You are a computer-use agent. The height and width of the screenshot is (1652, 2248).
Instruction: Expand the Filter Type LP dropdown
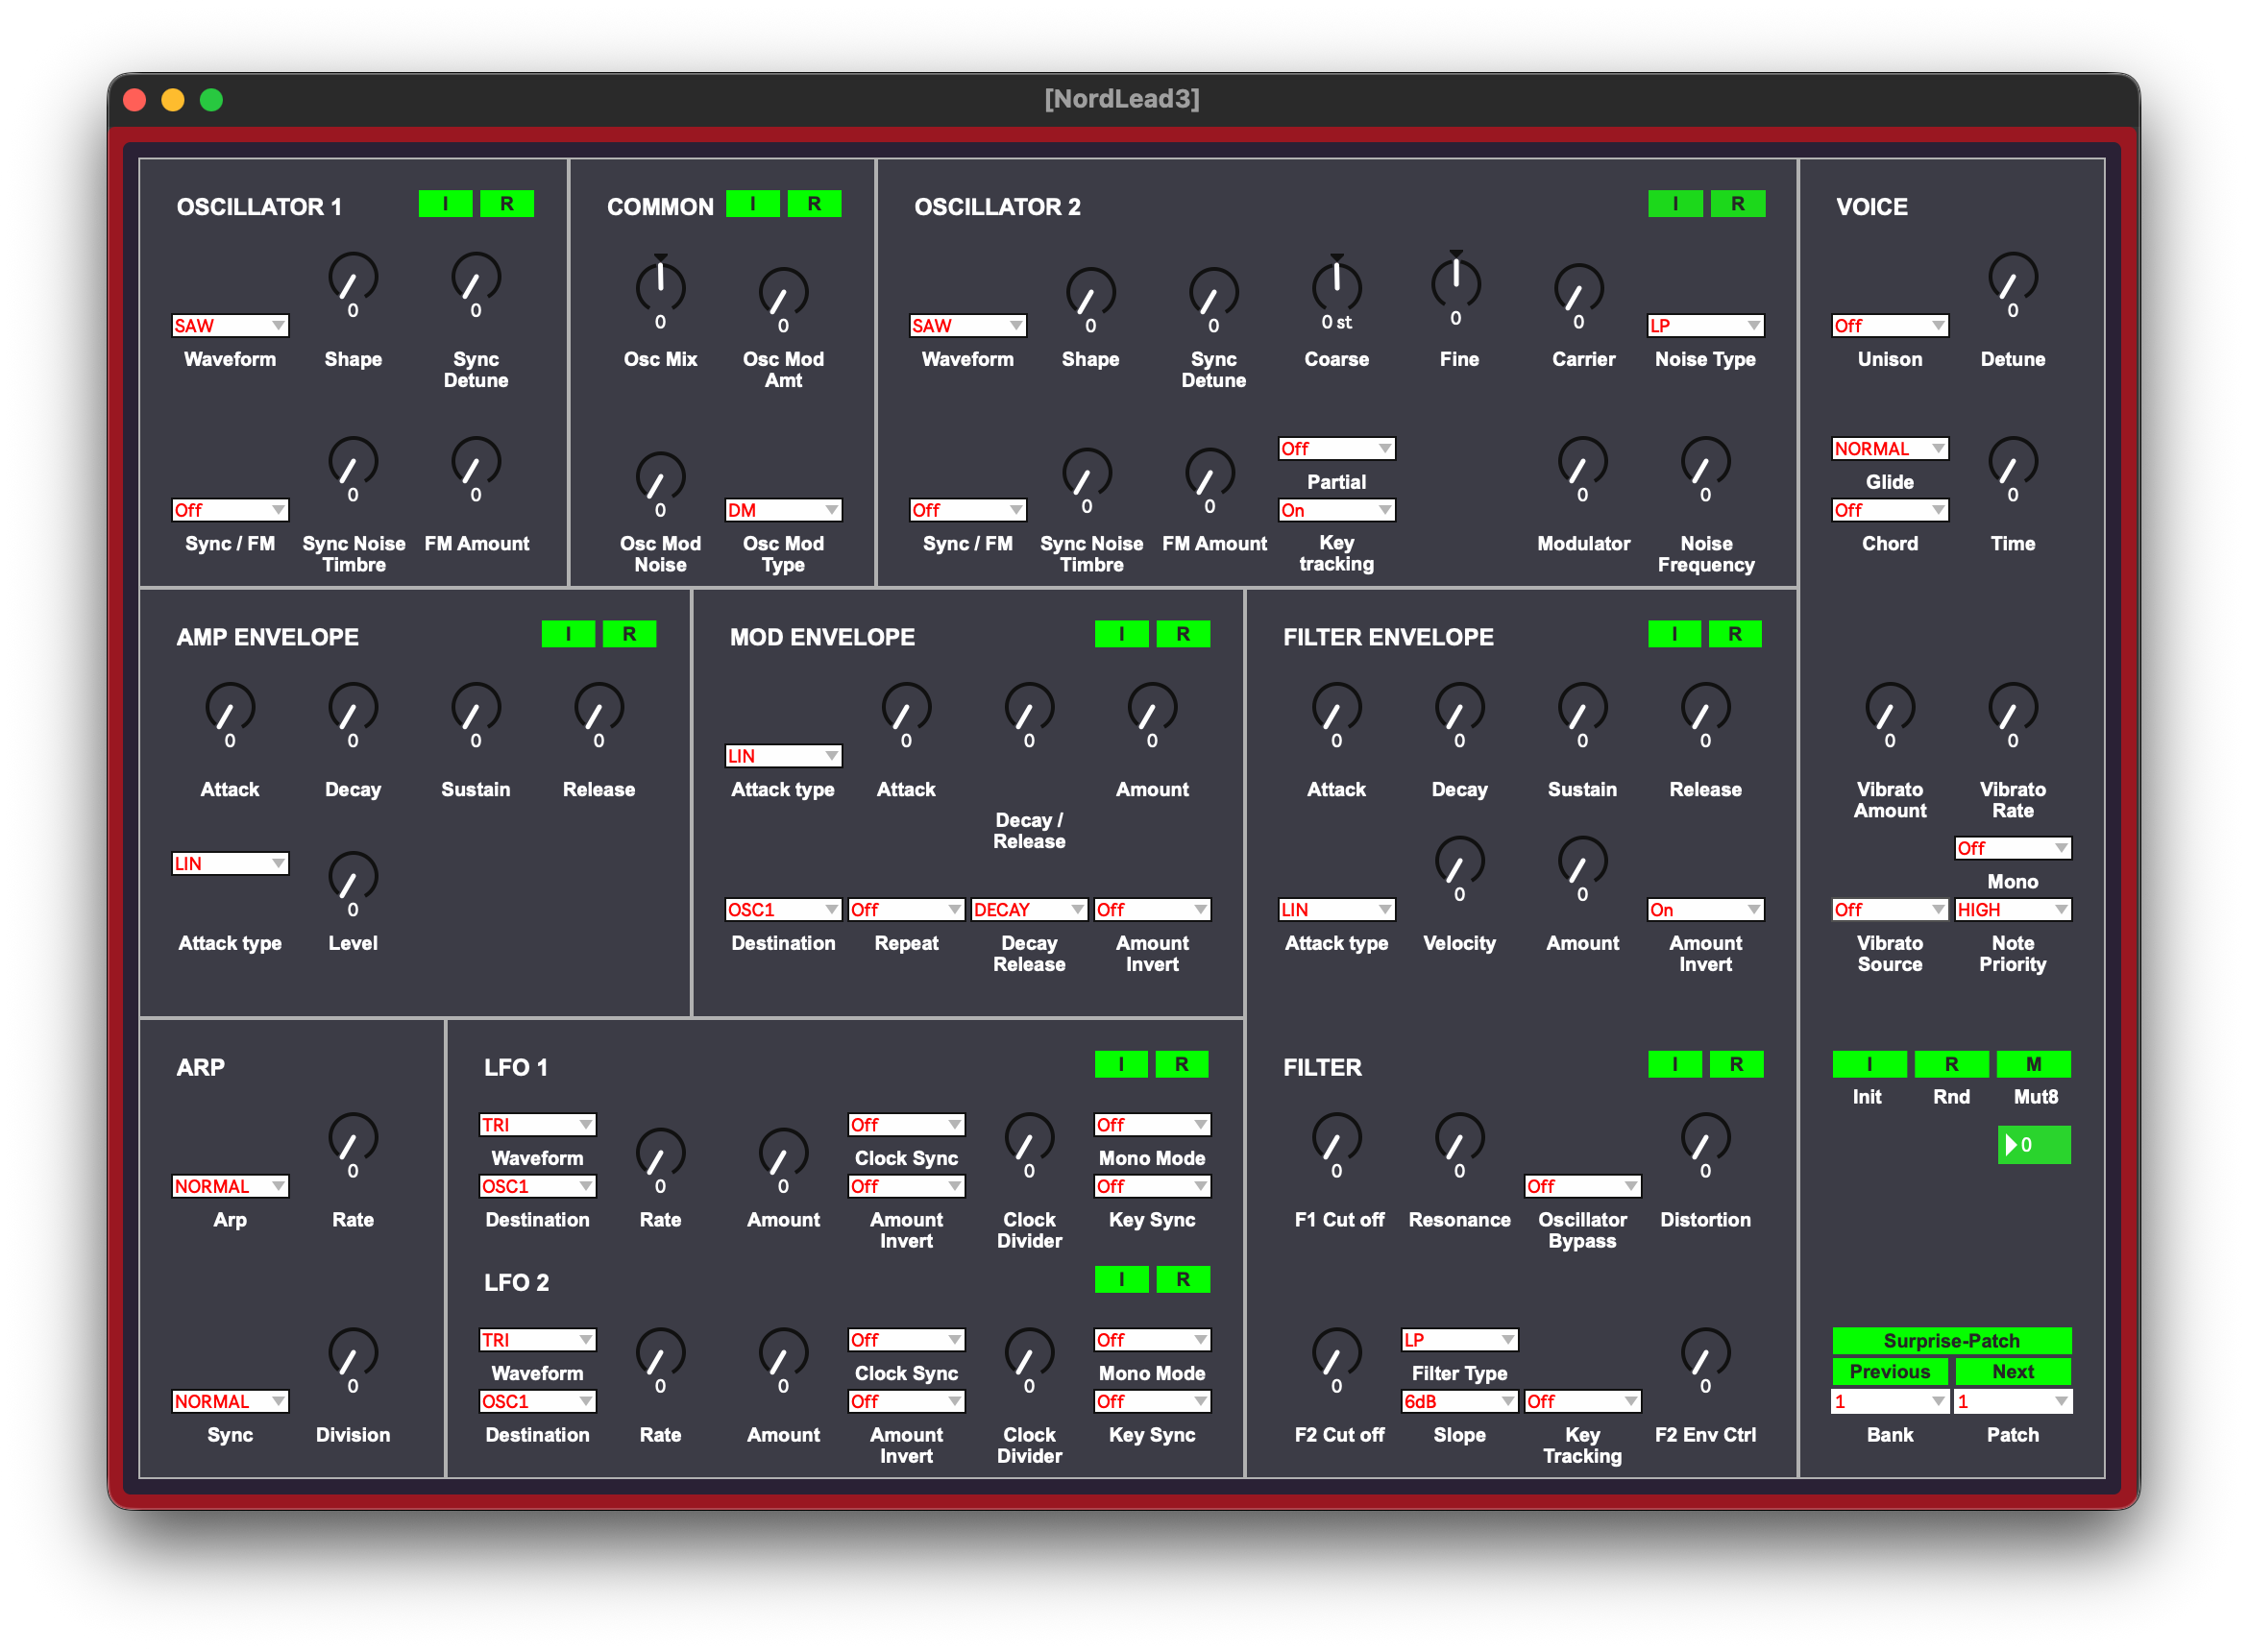(x=1459, y=1340)
